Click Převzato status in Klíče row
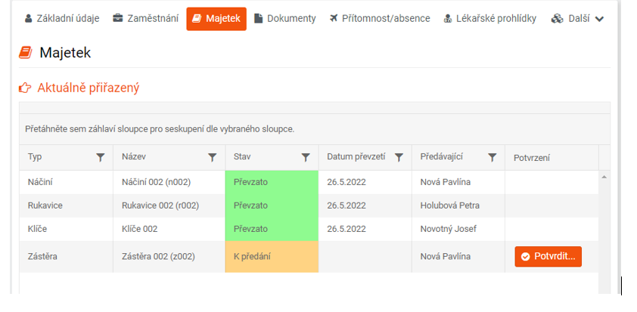The height and width of the screenshot is (312, 637). point(272,229)
